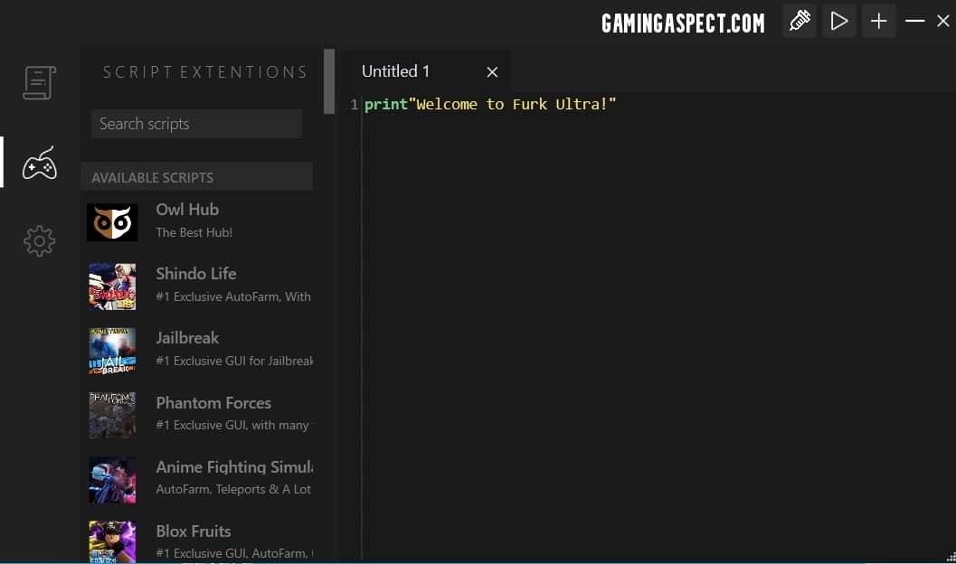Click the Shindo Life thumbnail icon

click(x=112, y=287)
